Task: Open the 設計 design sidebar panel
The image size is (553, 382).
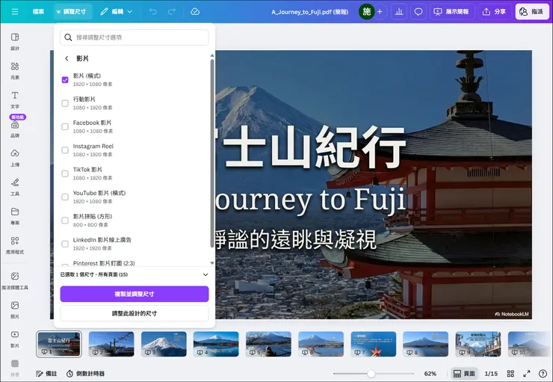Action: pos(15,41)
